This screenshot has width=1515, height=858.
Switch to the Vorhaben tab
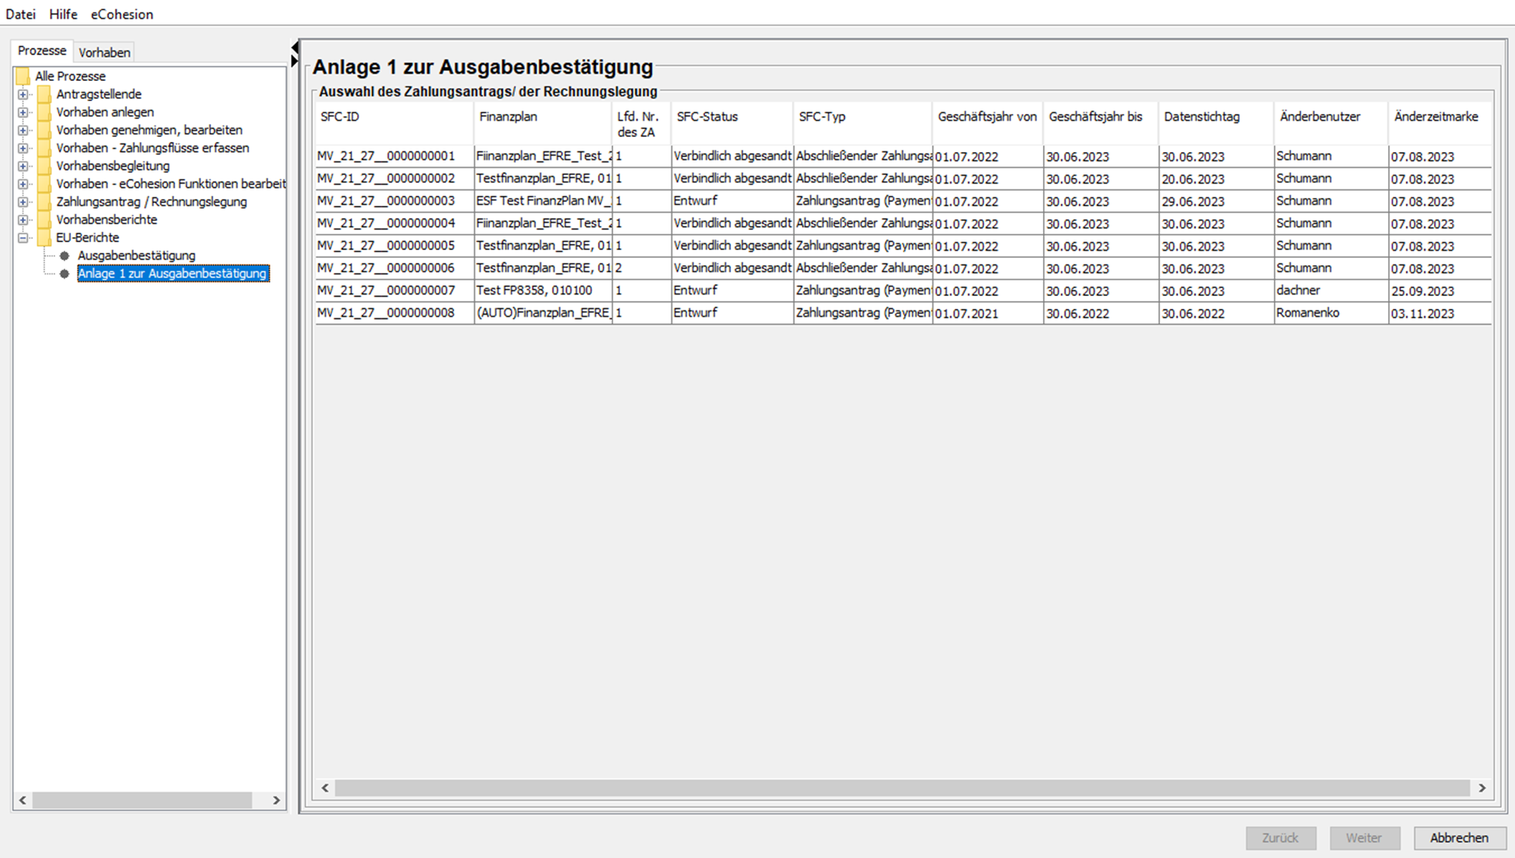[x=105, y=52]
